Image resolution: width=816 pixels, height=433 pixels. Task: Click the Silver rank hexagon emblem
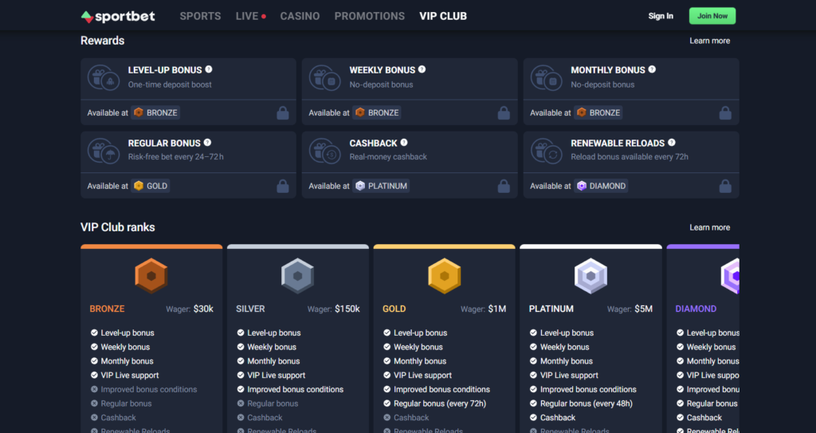298,276
